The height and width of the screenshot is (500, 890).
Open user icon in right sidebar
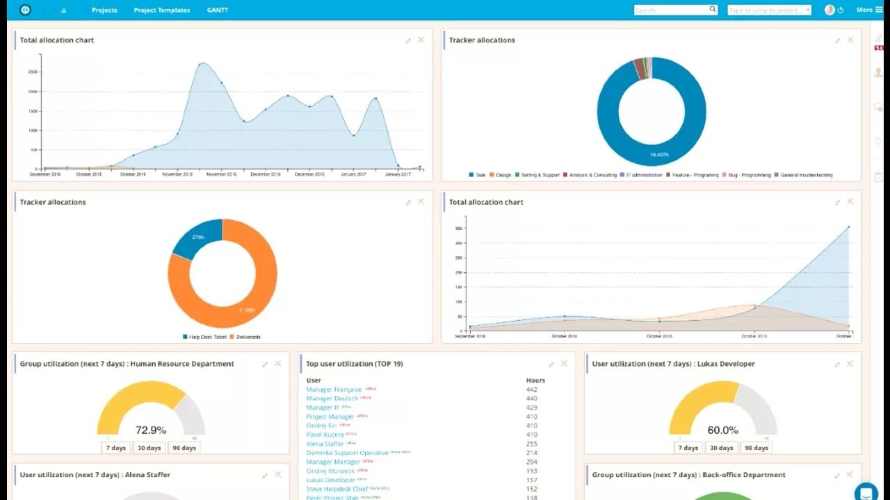point(878,73)
